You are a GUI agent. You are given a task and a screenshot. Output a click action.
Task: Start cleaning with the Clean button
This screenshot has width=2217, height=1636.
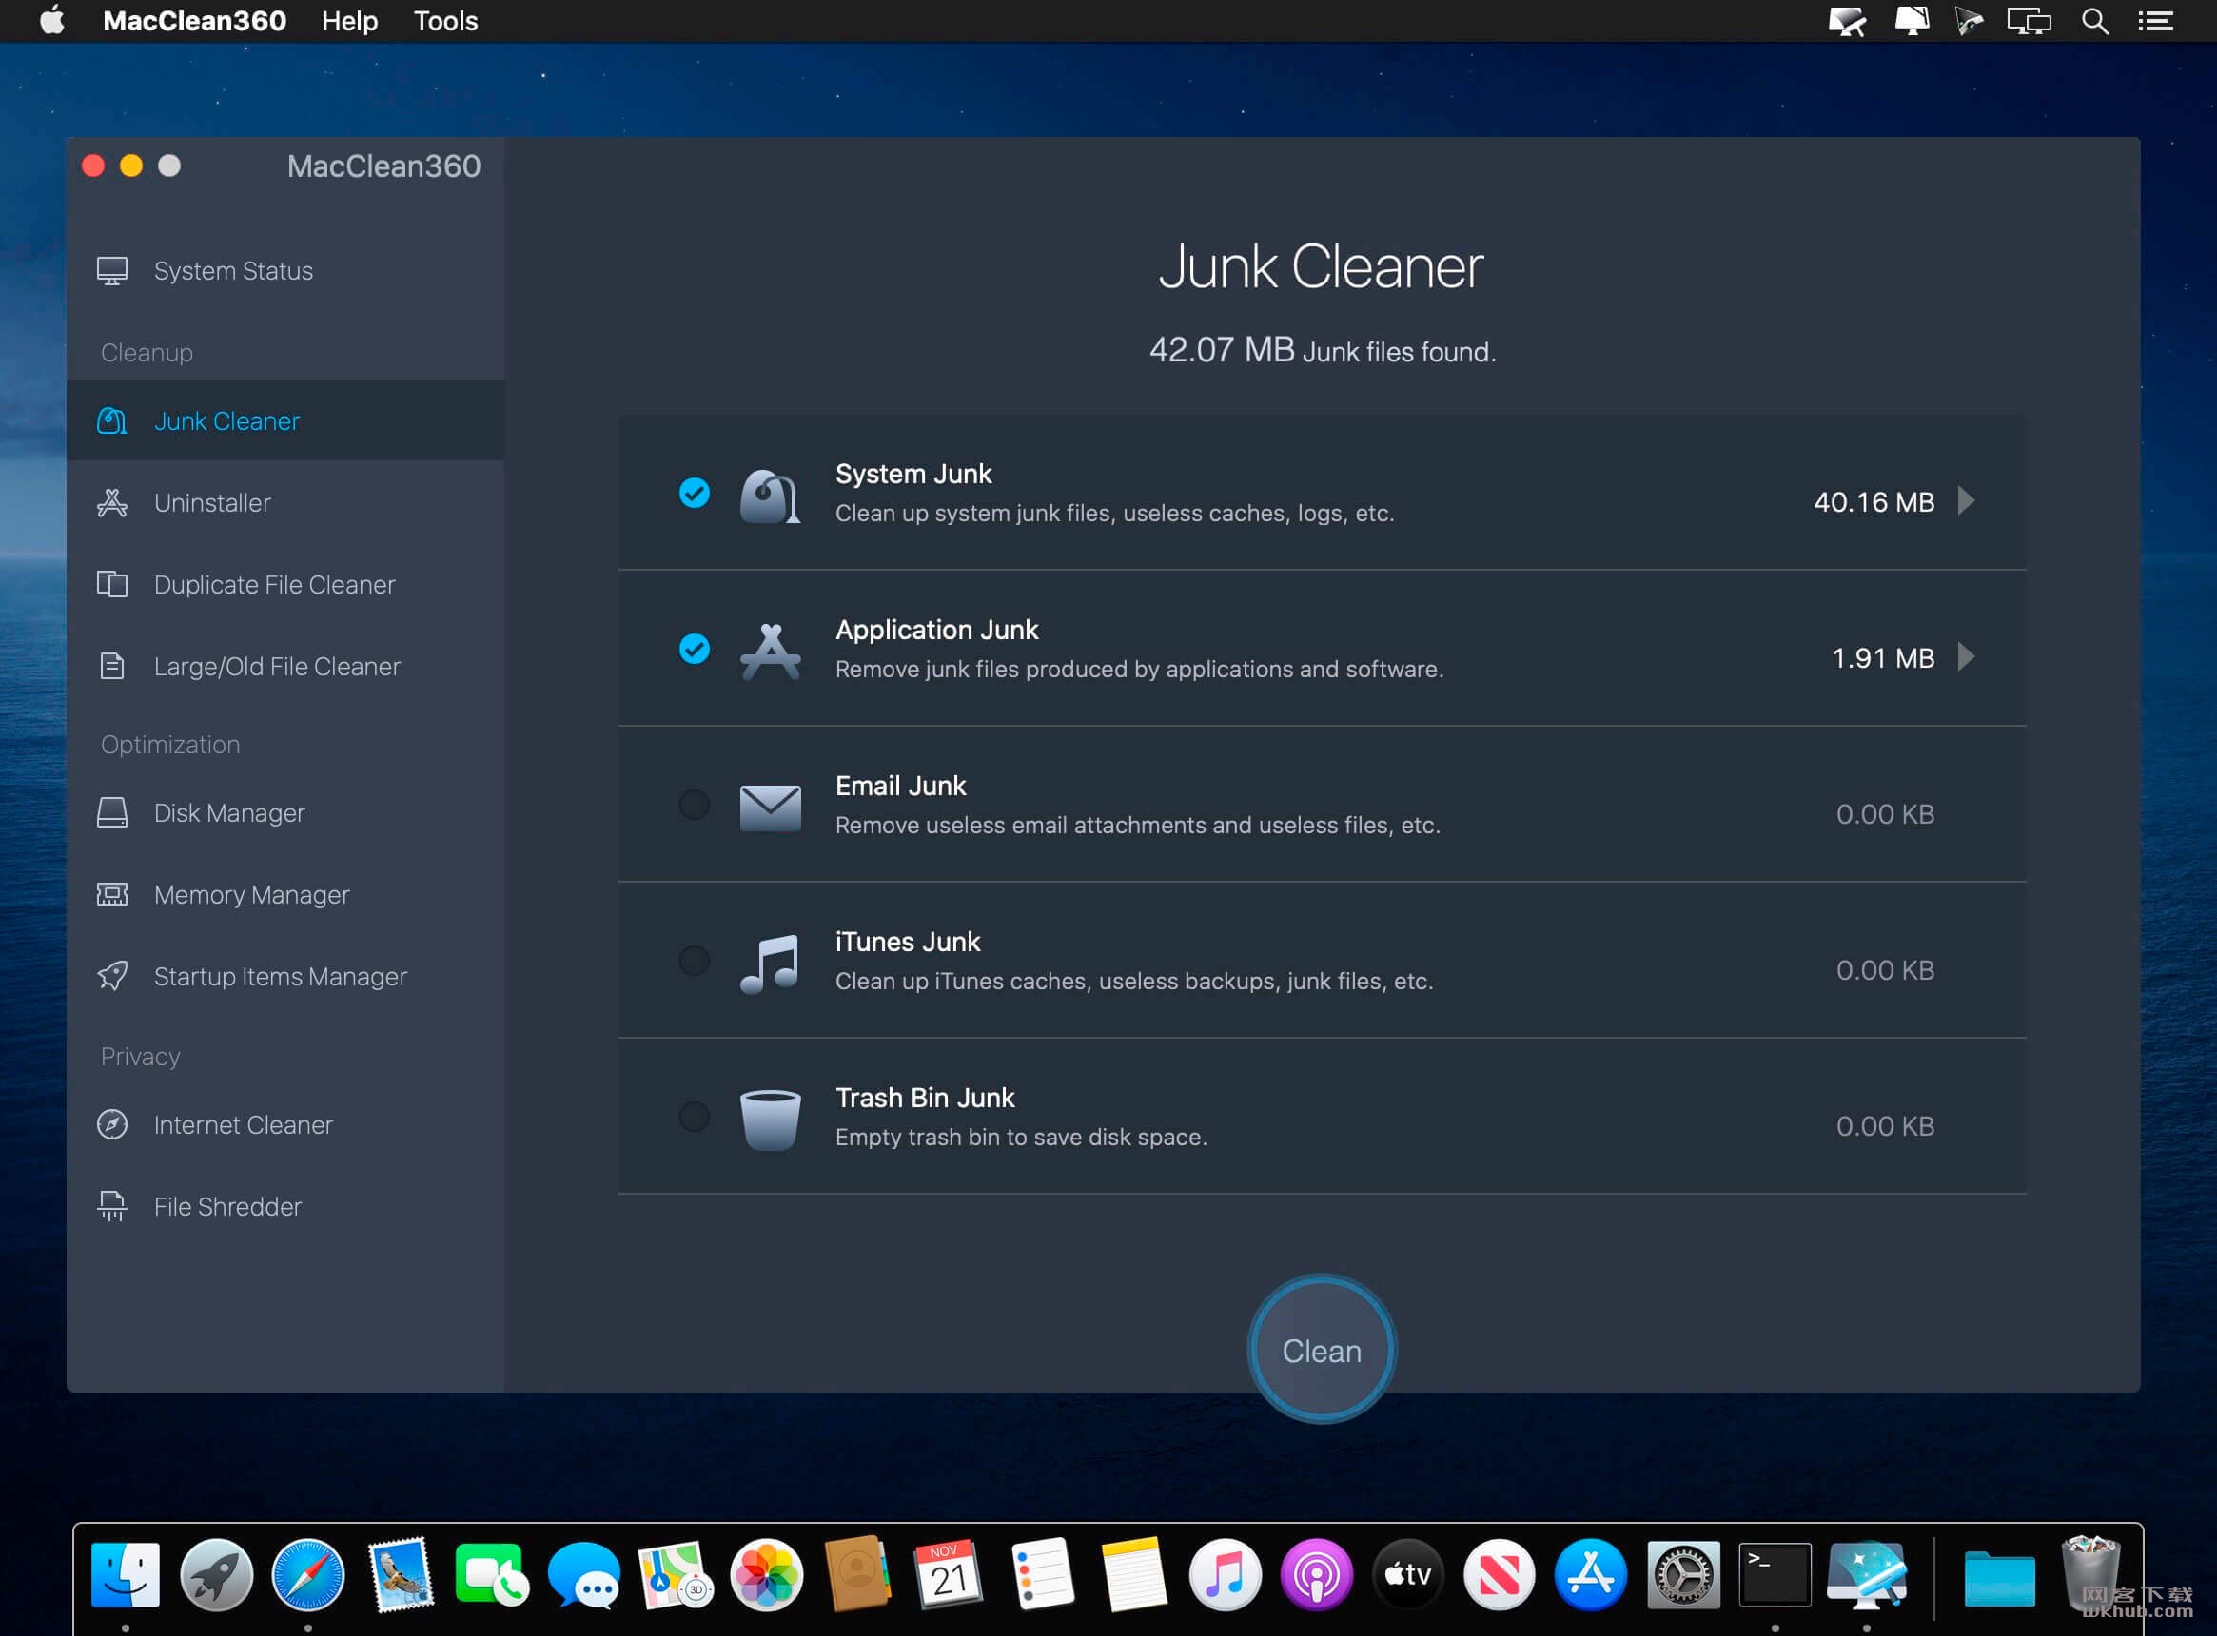point(1322,1350)
